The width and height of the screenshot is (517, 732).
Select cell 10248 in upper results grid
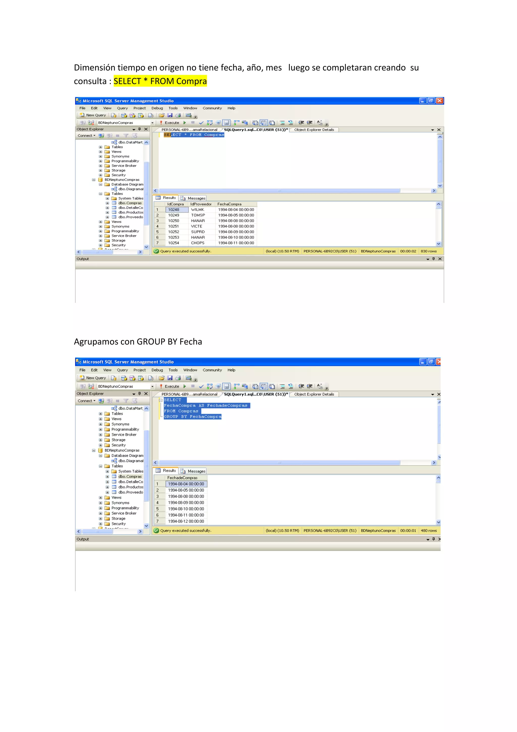tap(177, 210)
